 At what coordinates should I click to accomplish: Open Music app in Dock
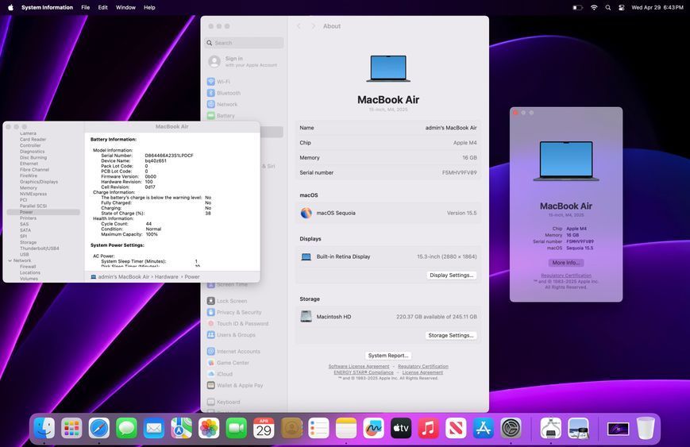coord(428,428)
